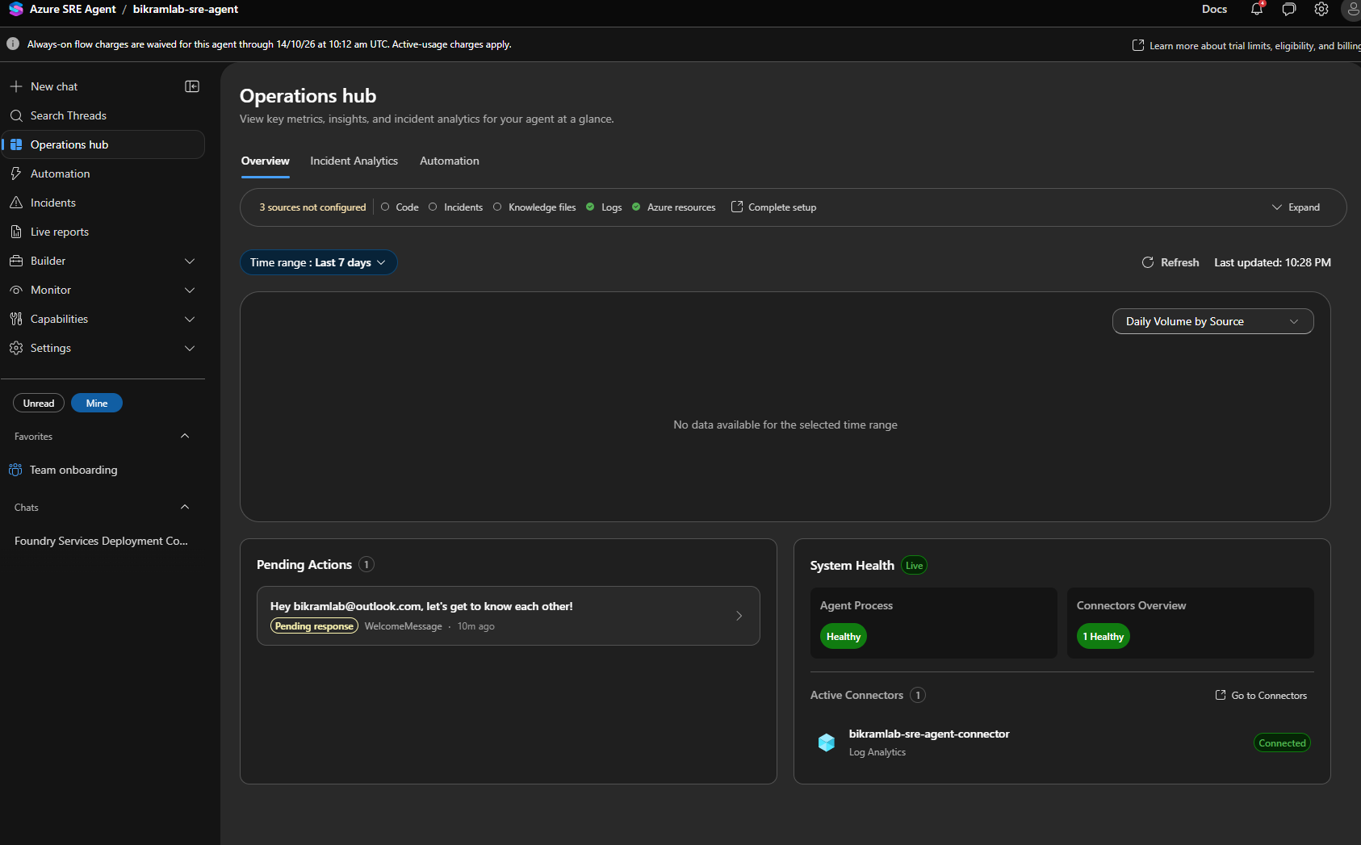Image resolution: width=1361 pixels, height=845 pixels.
Task: Open the notifications bell icon
Action: click(x=1257, y=9)
